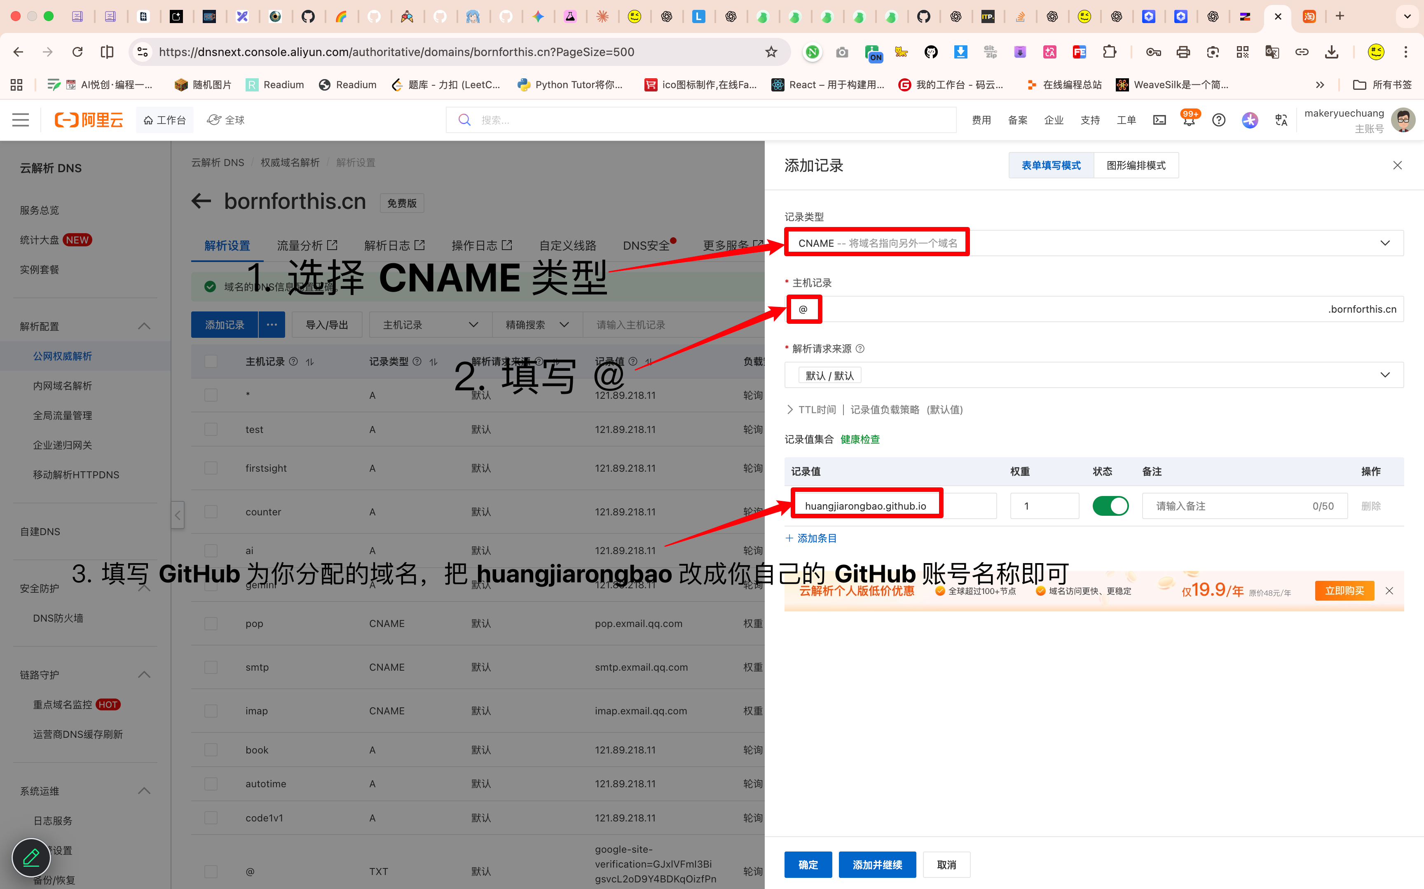Open the browser downloads icon
This screenshot has width=1424, height=889.
point(1331,52)
